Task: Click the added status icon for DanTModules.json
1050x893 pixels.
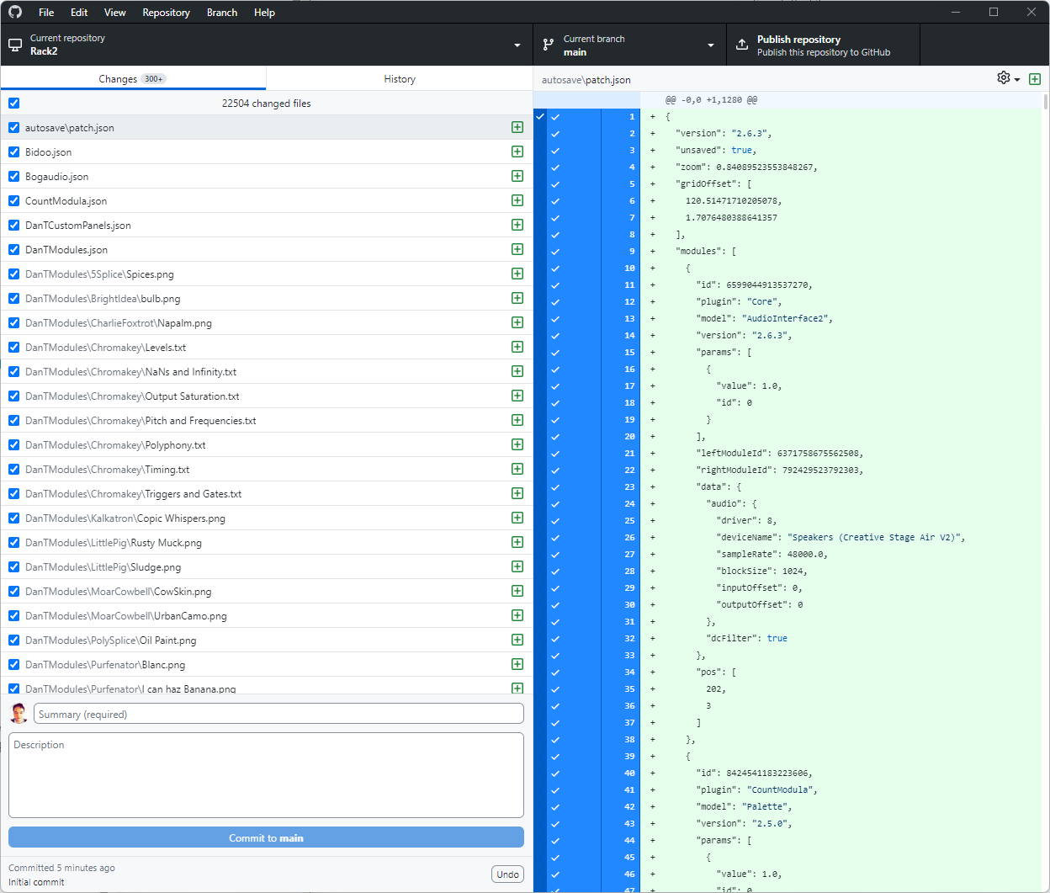Action: [517, 249]
